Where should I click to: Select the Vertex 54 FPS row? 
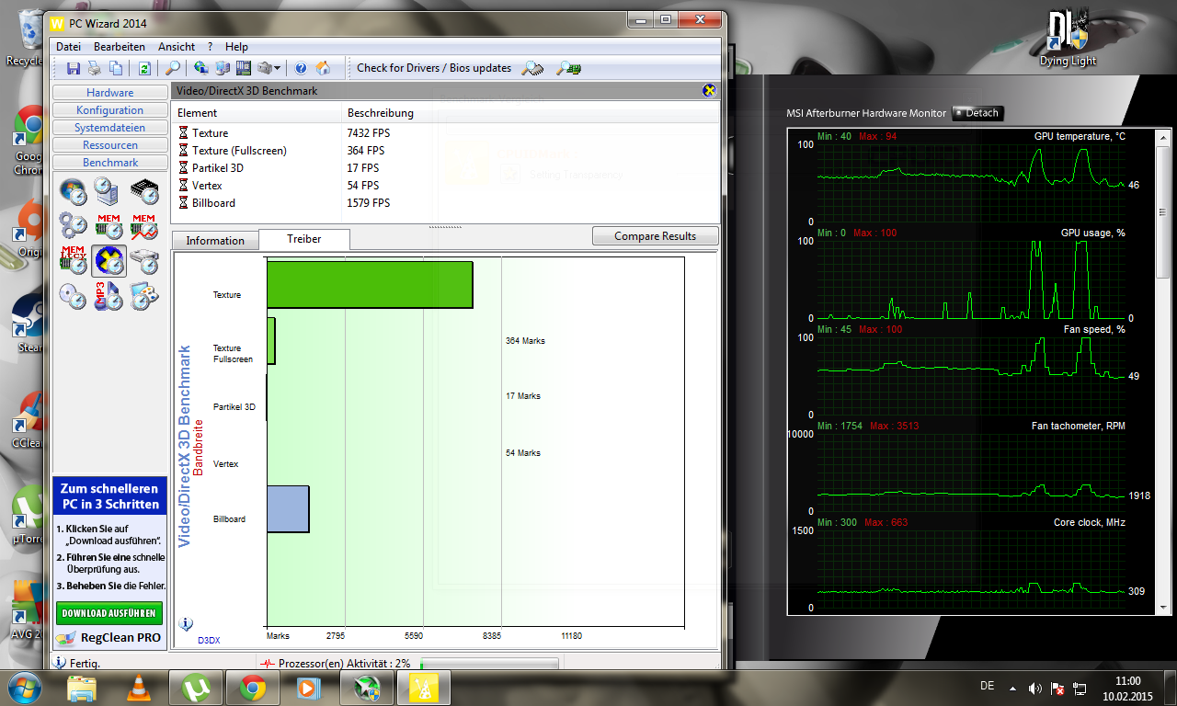[x=445, y=186]
